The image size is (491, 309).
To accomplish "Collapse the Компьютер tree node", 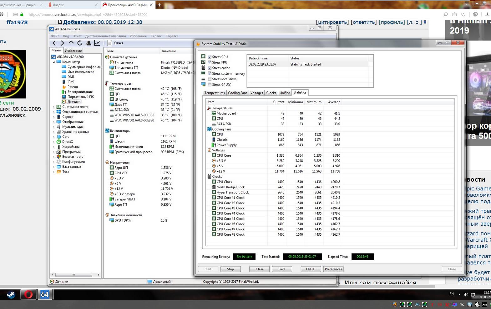I will [x=54, y=62].
